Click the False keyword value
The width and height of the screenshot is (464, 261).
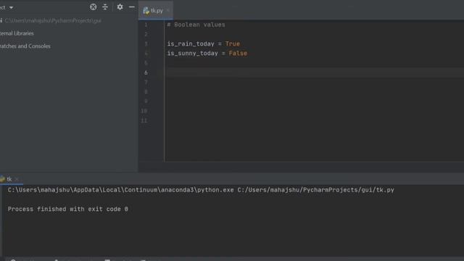coord(238,53)
